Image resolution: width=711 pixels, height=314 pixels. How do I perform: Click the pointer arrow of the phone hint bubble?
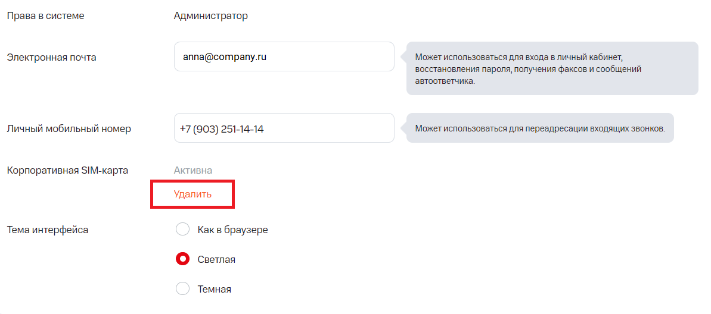tap(403, 128)
